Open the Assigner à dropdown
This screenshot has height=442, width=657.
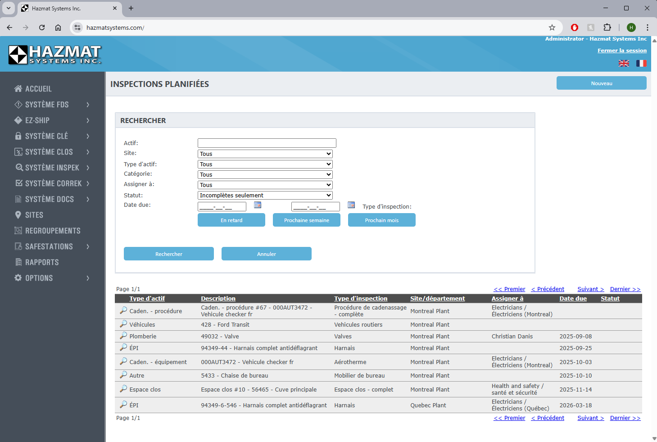click(265, 185)
